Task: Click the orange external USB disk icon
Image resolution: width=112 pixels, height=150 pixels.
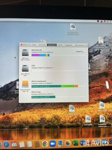Action: [x=25, y=84]
